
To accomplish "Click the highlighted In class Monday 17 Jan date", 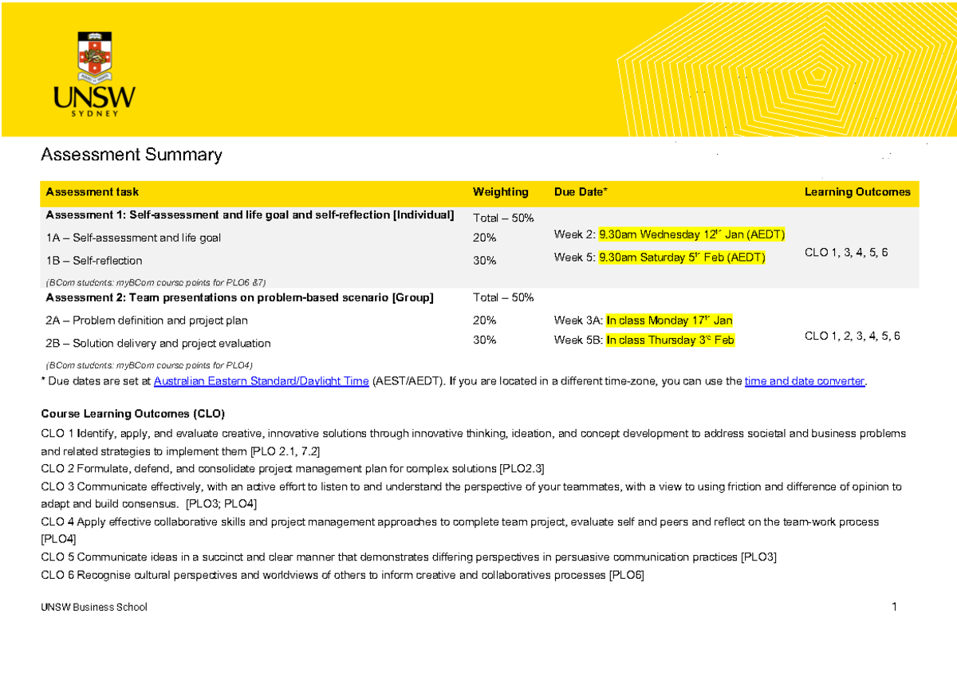I will [x=669, y=321].
